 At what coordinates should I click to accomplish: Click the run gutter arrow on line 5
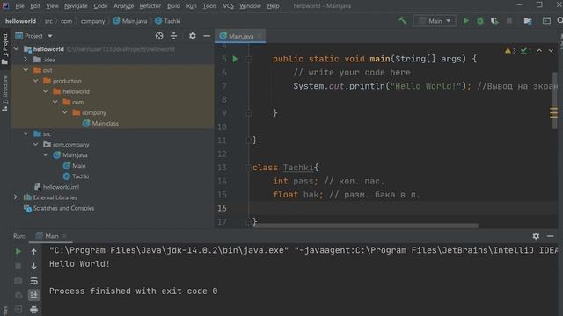click(235, 59)
